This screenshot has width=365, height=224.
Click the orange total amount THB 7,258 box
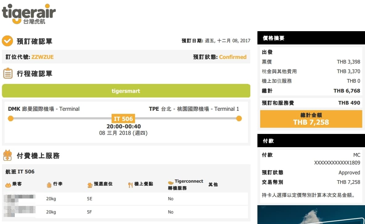(311, 119)
